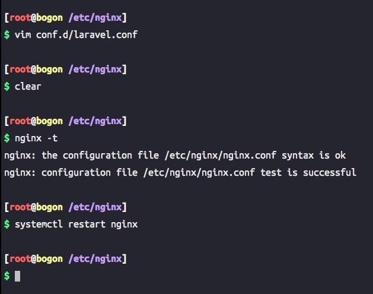This screenshot has height=294, width=373.
Task: Click the 'systemctl restart nginx' command line
Action: (76, 224)
